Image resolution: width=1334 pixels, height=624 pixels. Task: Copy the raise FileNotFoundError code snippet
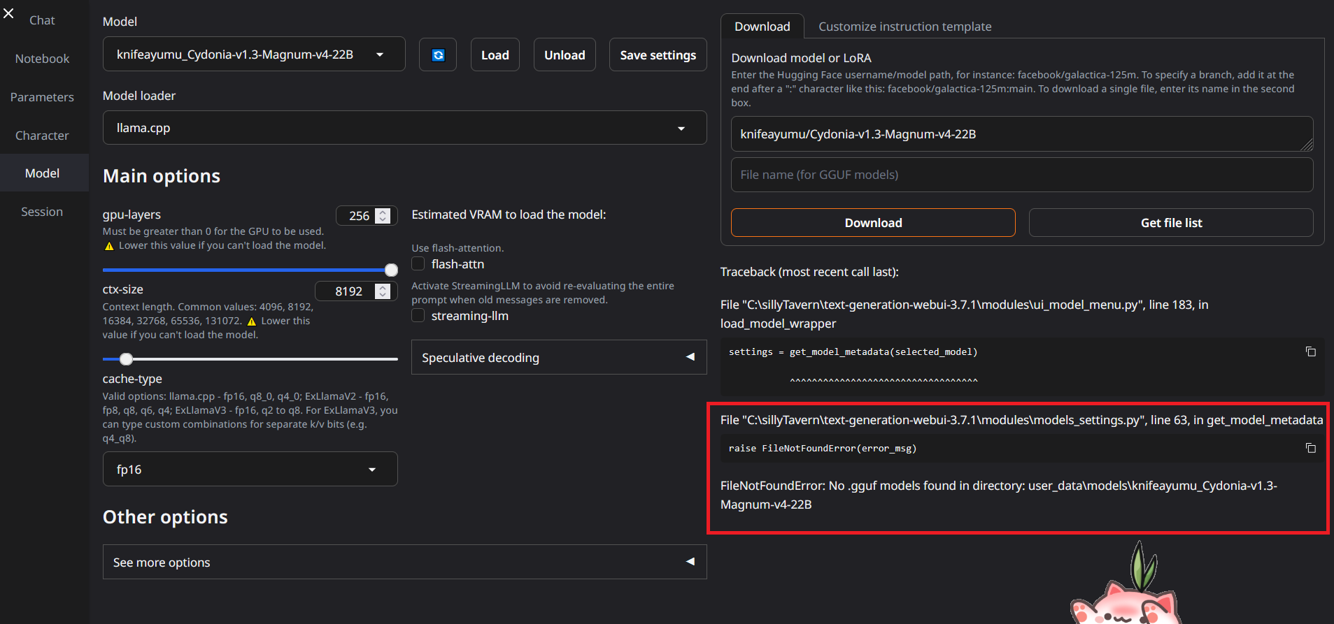pos(1311,448)
